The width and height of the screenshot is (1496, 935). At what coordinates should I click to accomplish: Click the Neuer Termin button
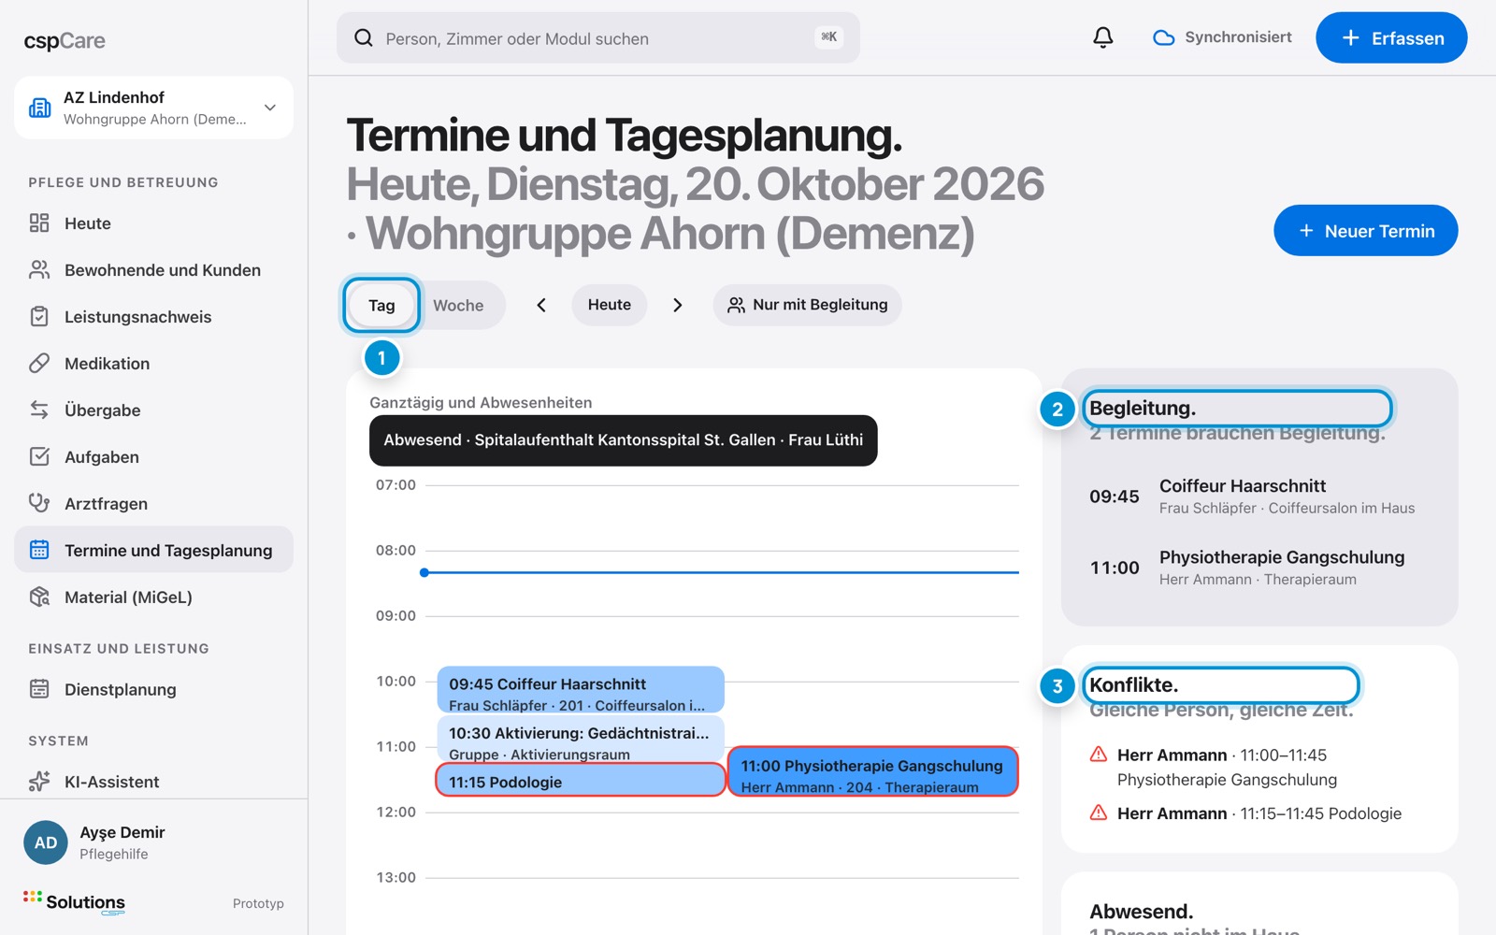[x=1365, y=231]
